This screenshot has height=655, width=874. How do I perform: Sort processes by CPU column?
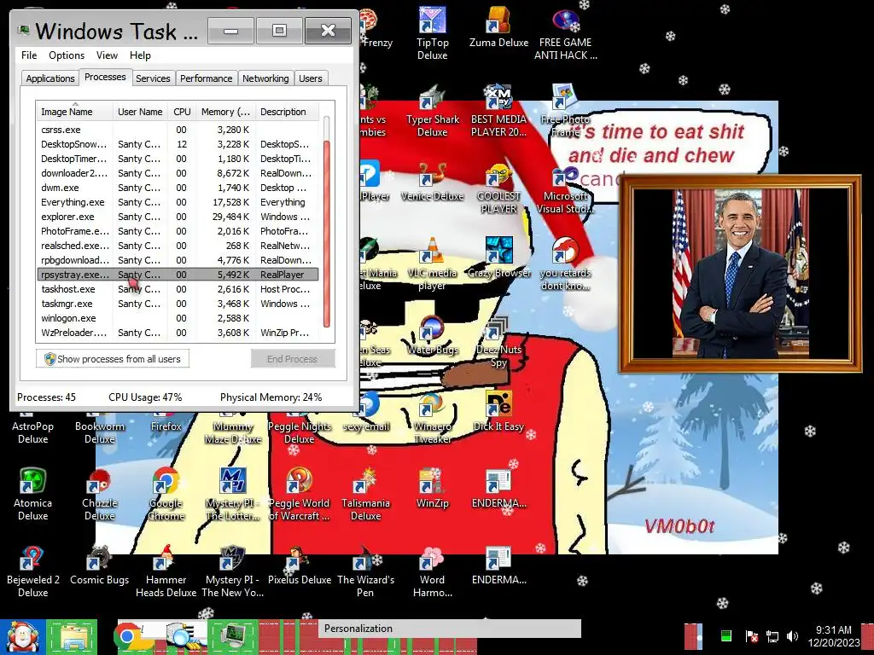(x=182, y=112)
